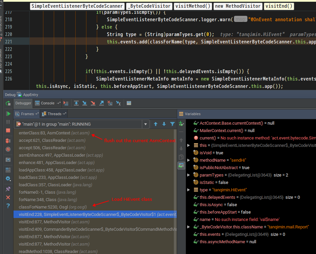Select previous frame up arrow
316x254 pixels.
click(x=156, y=124)
